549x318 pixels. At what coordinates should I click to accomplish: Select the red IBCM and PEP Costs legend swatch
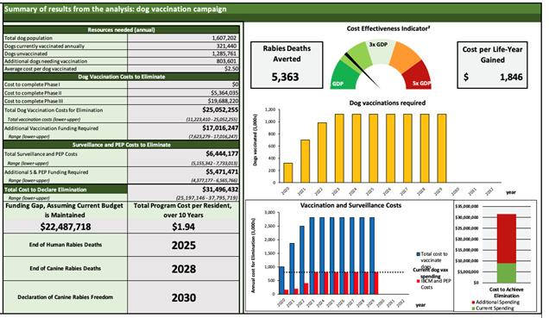coord(418,281)
